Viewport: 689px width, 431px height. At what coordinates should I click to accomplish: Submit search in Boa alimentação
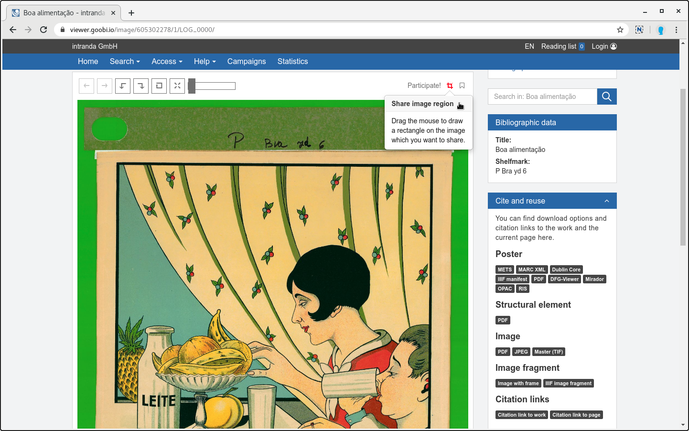click(607, 97)
